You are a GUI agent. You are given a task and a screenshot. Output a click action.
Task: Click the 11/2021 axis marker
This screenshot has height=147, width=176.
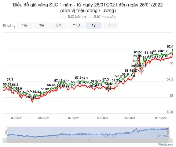click(130, 118)
